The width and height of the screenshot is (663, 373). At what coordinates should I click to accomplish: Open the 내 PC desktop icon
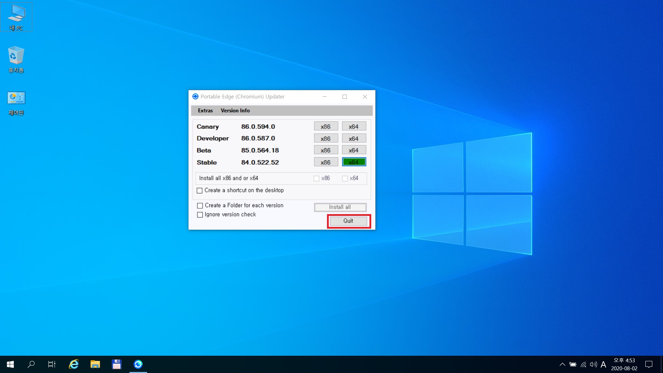[x=16, y=17]
